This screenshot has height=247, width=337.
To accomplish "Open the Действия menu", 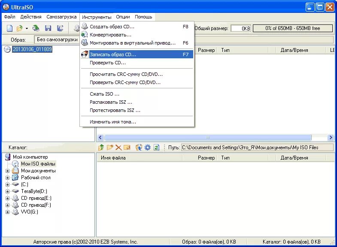I will click(31, 17).
